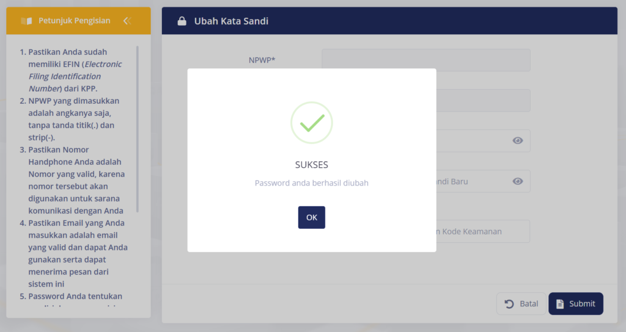Click the lock icon beside Ubah Kata Sandi

[x=182, y=21]
